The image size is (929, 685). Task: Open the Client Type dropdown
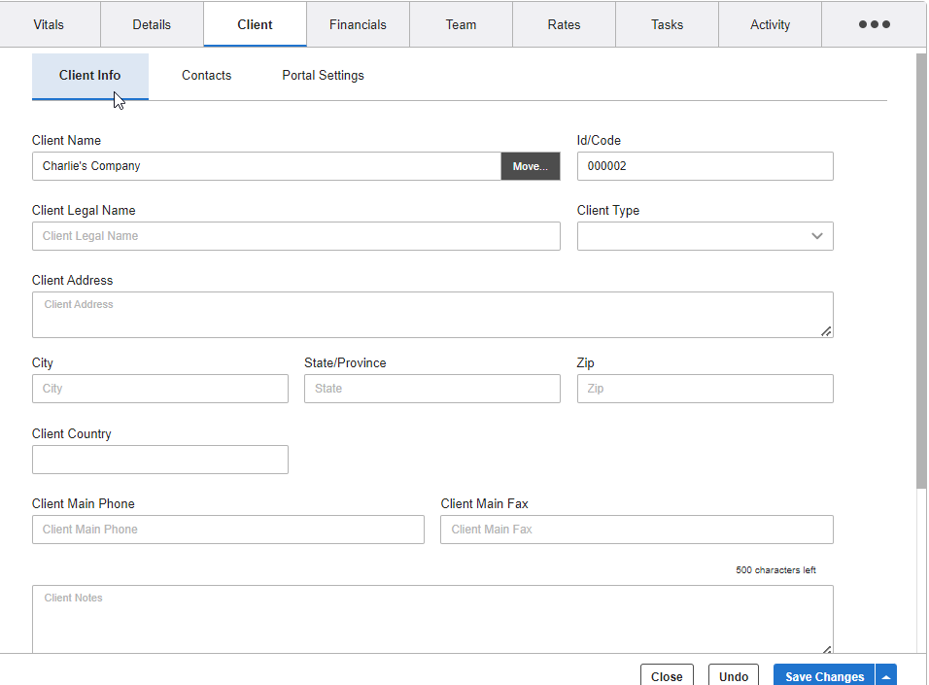pyautogui.click(x=705, y=236)
